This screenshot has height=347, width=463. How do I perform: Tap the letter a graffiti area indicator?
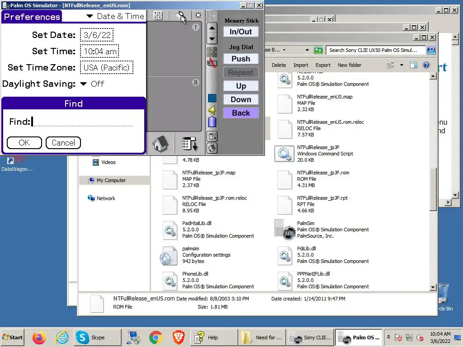pos(195,82)
